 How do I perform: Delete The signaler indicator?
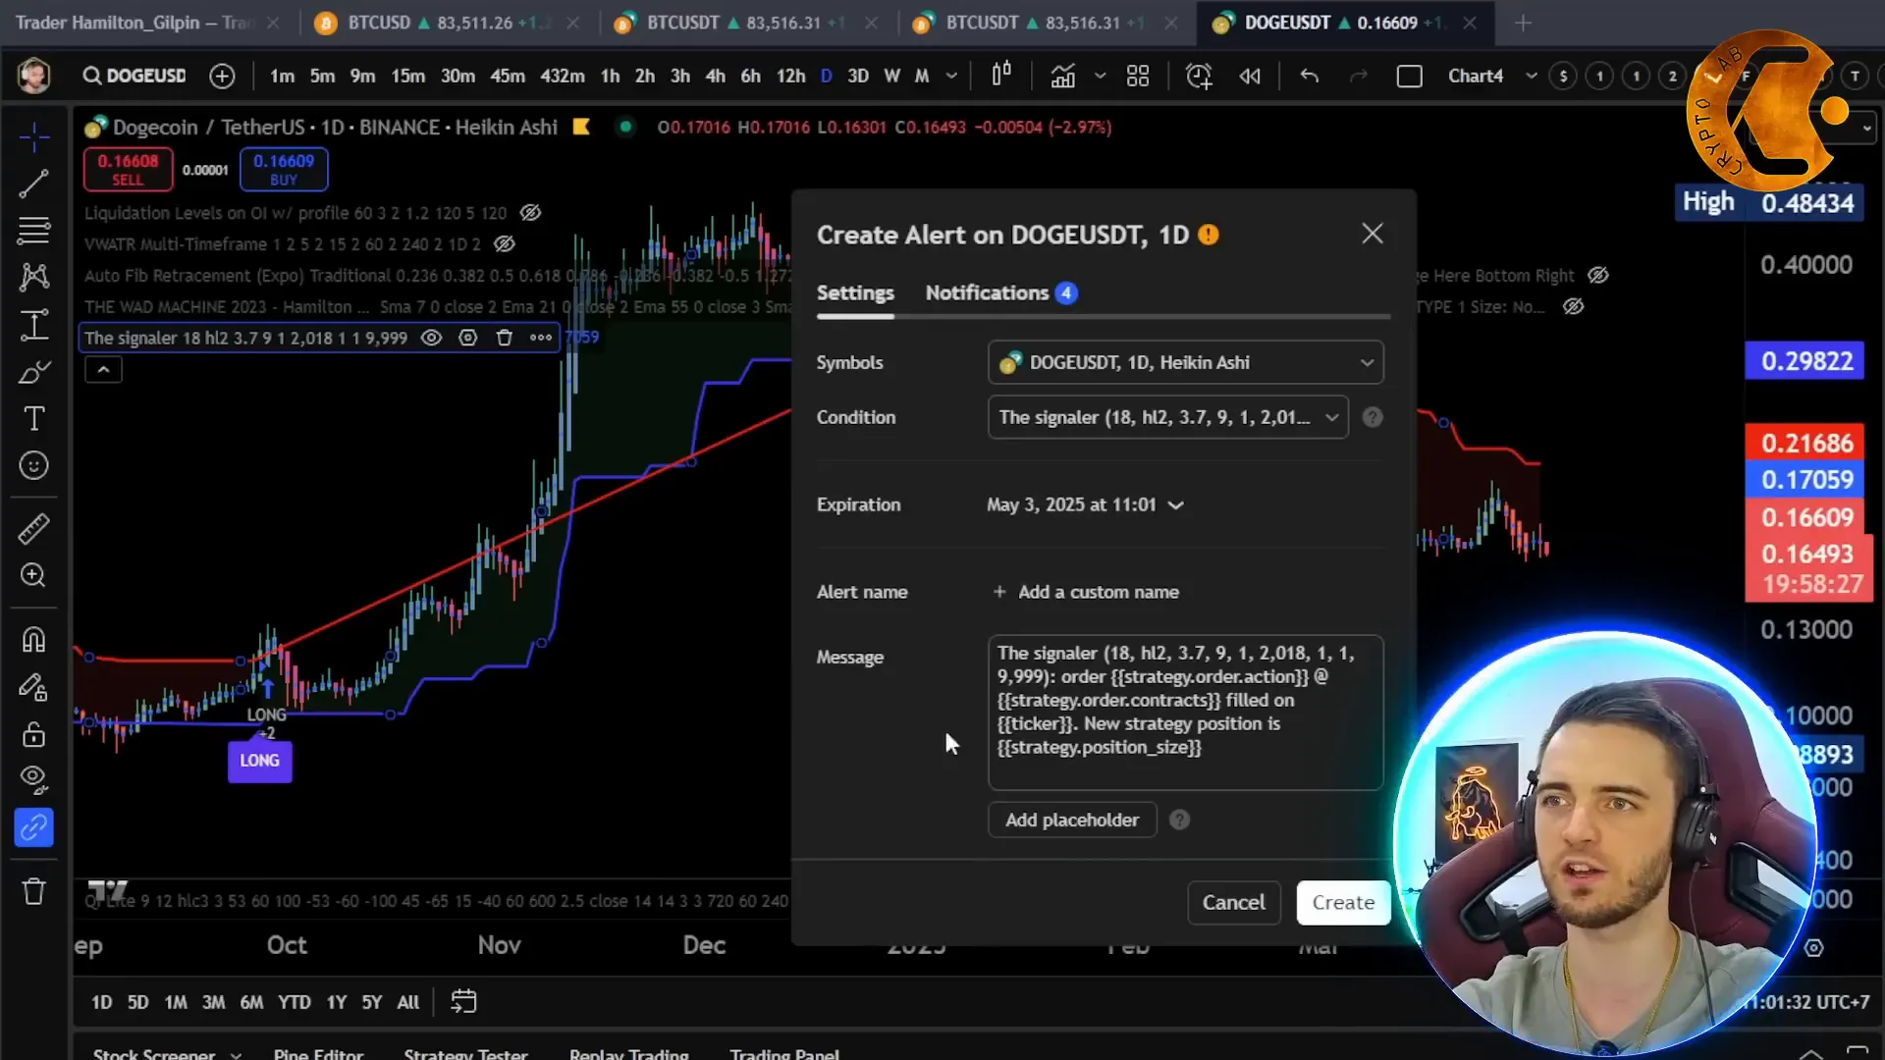(505, 338)
